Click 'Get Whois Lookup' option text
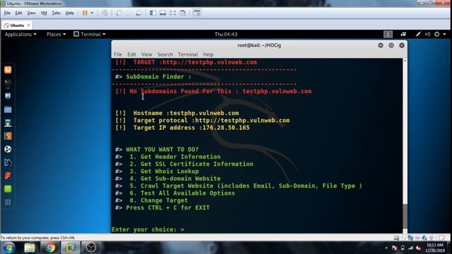The height and width of the screenshot is (254, 452). click(169, 171)
